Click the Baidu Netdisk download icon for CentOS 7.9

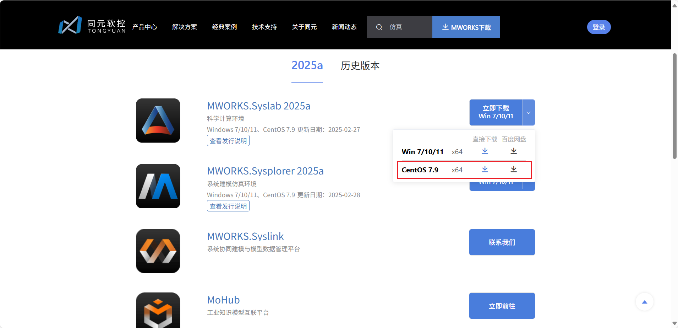click(514, 170)
